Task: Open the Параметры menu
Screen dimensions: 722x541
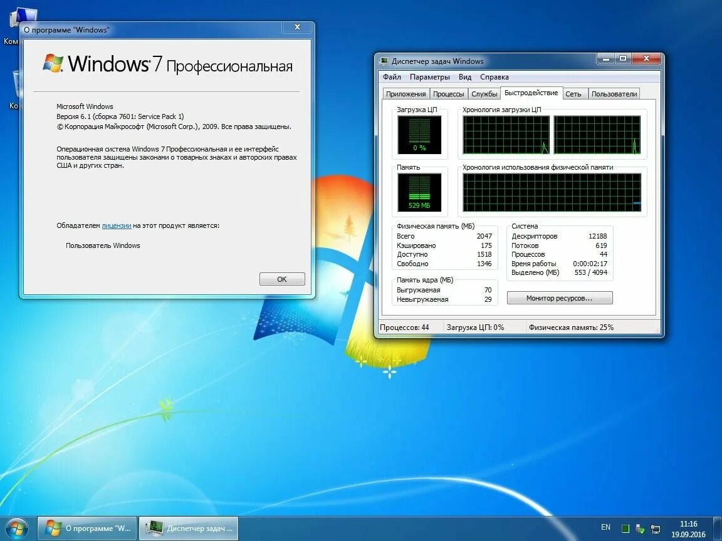Action: point(429,77)
